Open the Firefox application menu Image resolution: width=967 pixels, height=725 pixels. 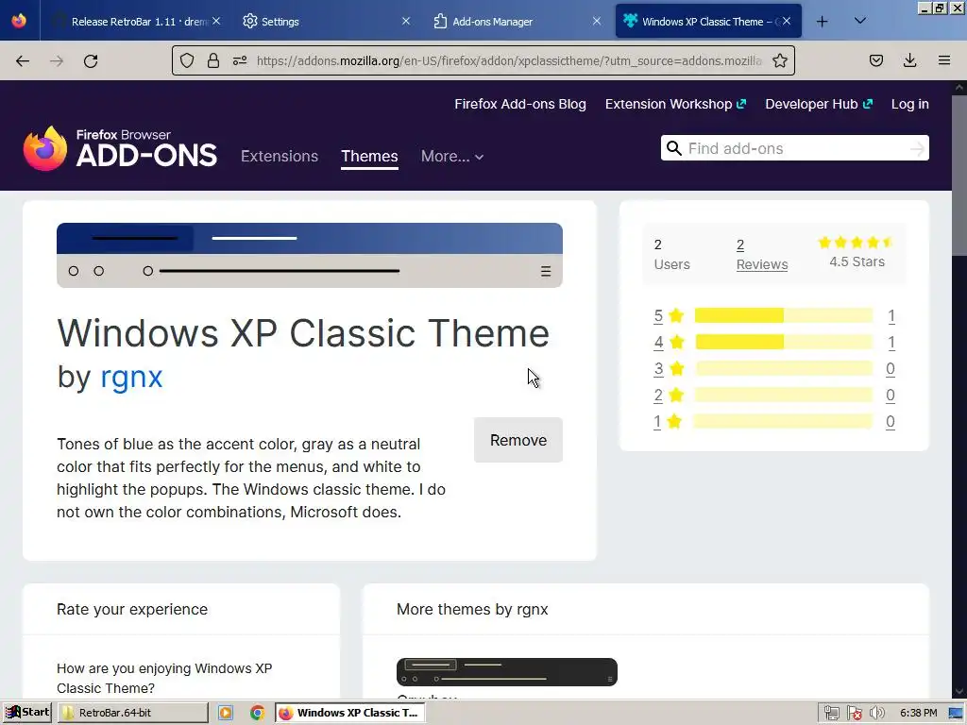(x=944, y=60)
